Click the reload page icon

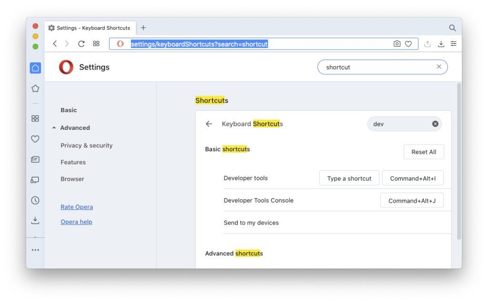point(81,44)
